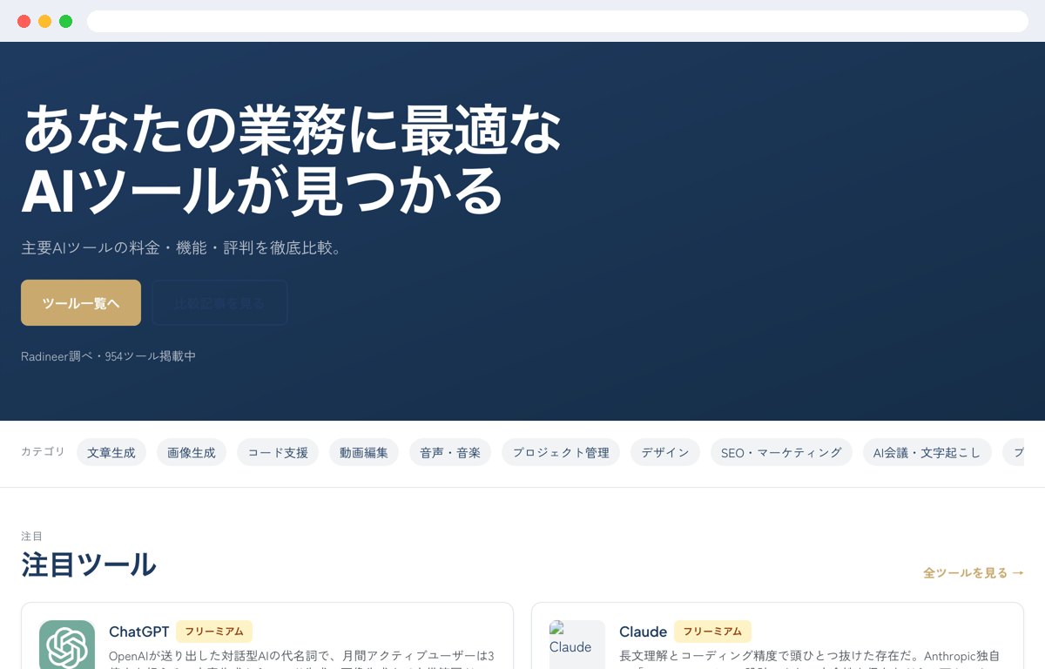Choose the SEO・マーケティング category
Image resolution: width=1045 pixels, height=669 pixels.
tap(781, 452)
